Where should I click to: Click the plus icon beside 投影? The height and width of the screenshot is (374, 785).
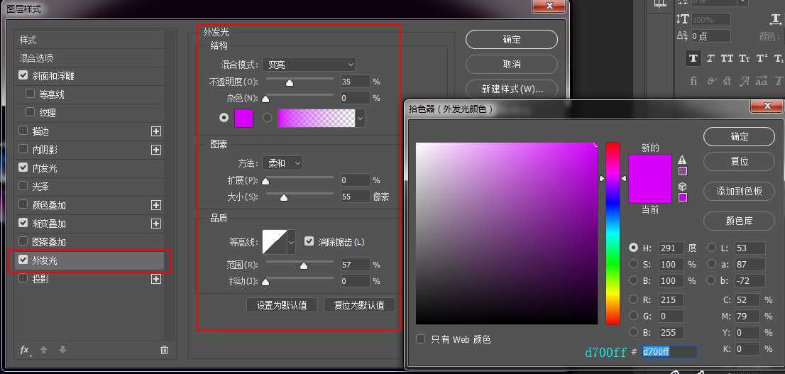coord(156,279)
